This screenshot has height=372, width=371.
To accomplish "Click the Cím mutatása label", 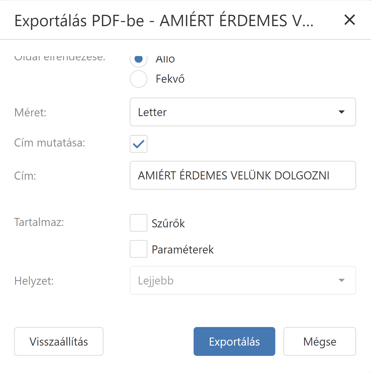I will coord(50,143).
